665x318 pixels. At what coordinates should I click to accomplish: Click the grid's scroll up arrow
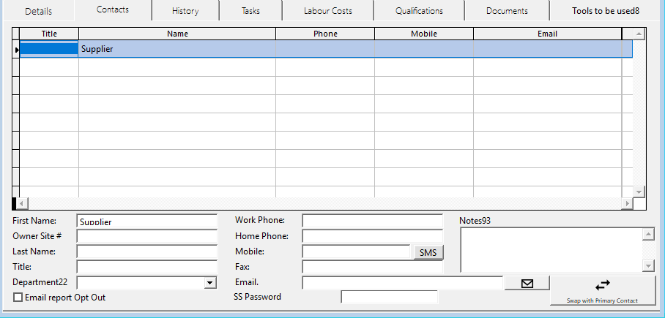(638, 34)
